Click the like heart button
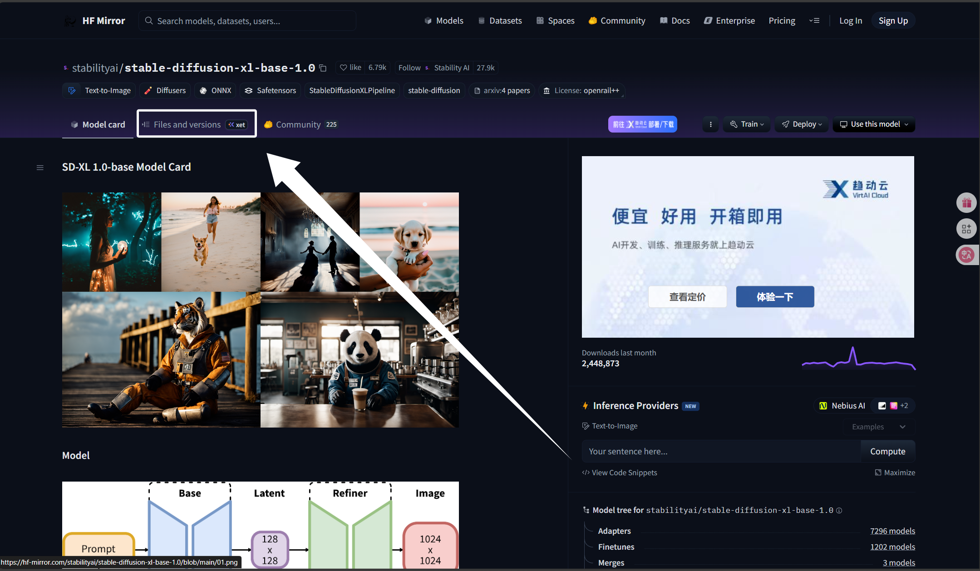 [x=350, y=68]
